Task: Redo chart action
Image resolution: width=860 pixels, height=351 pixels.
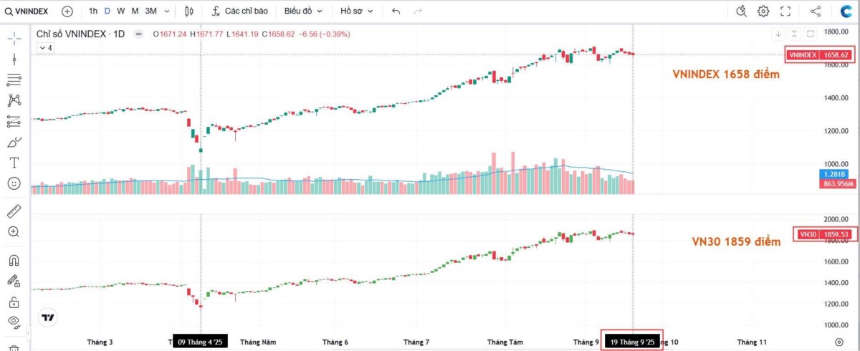Action: pos(418,11)
